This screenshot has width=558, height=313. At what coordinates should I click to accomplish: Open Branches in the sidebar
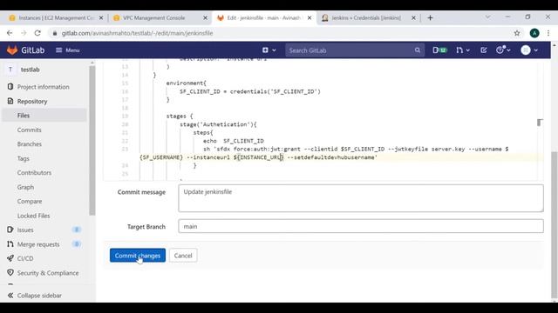tap(29, 144)
